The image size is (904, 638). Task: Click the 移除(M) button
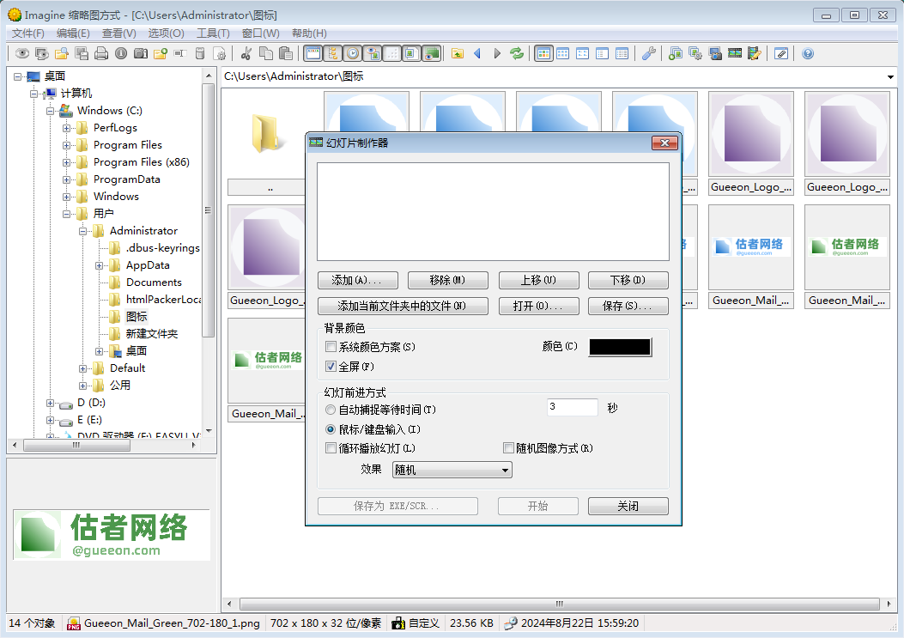tap(448, 280)
